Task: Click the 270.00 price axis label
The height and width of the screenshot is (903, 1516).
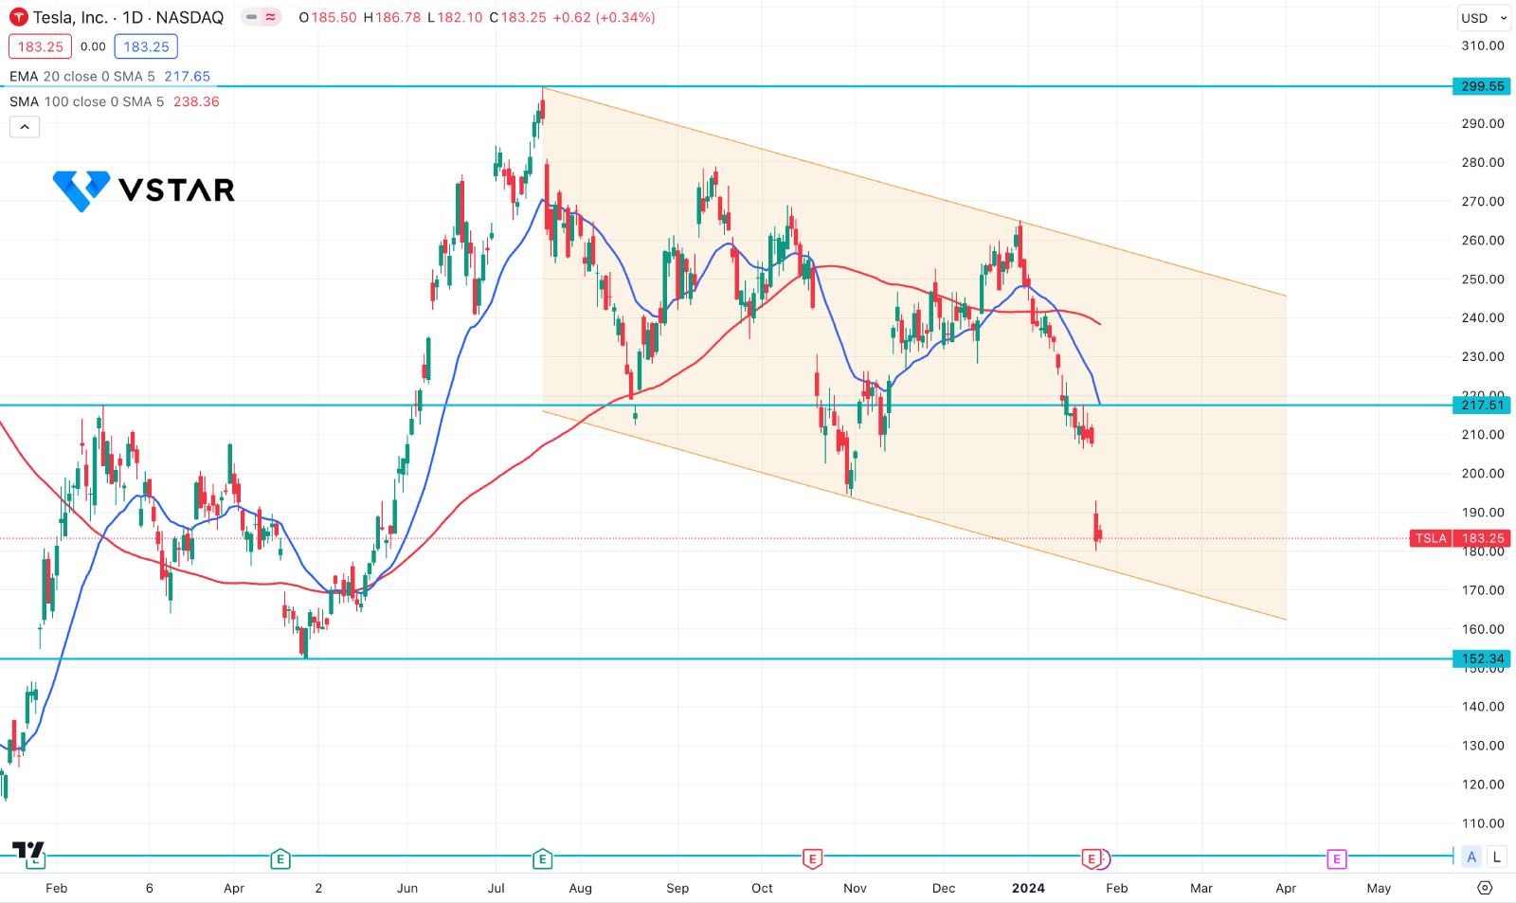Action: click(x=1482, y=201)
